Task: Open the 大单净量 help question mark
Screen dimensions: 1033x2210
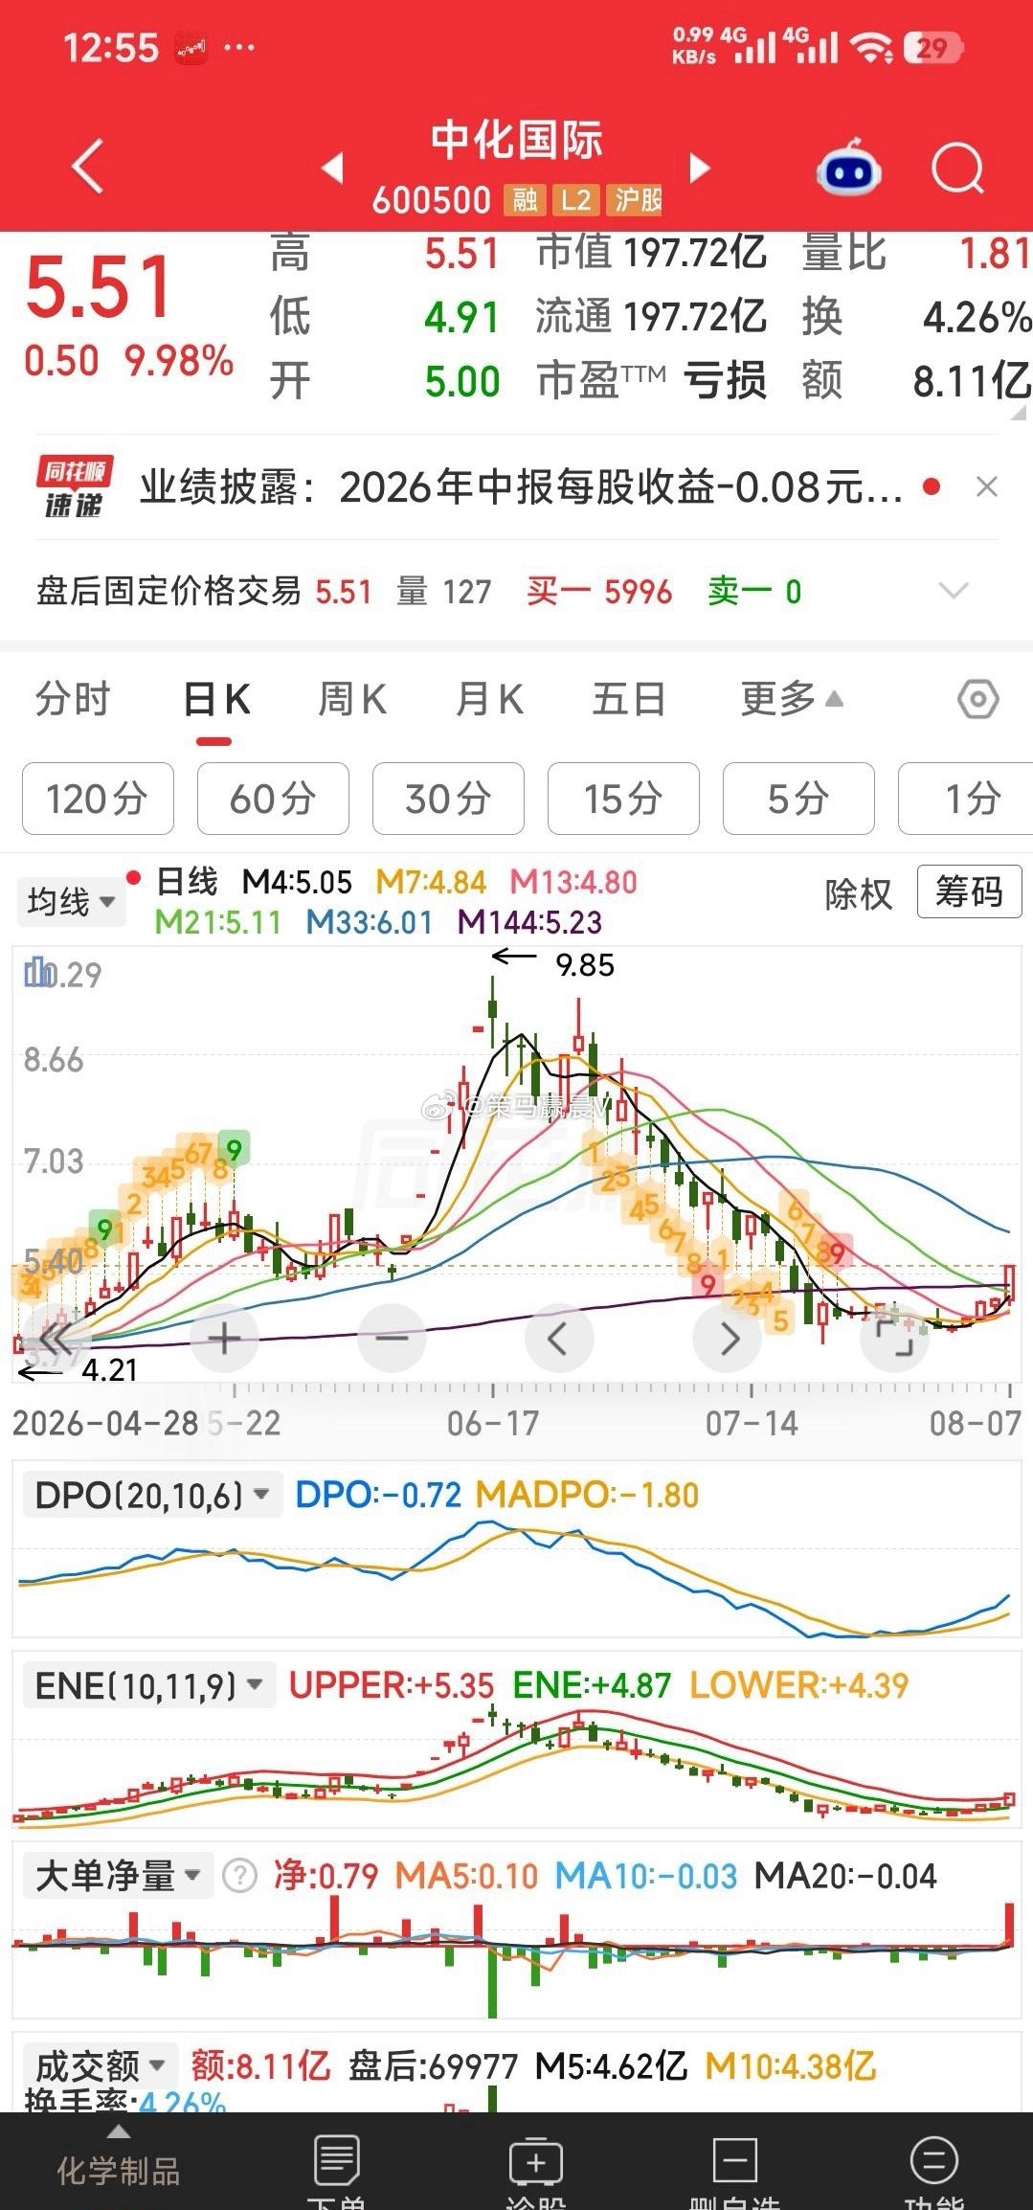Action: click(x=239, y=1876)
